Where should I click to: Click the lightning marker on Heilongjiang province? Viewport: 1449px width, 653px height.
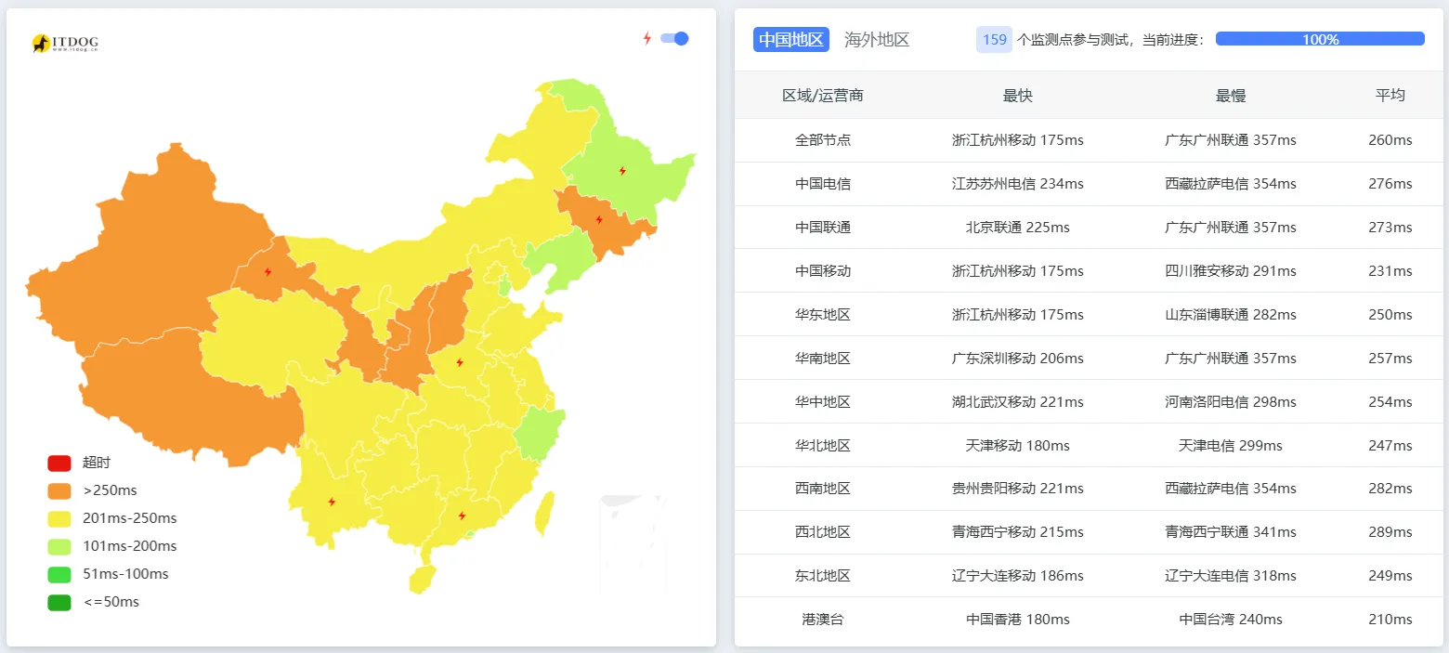click(x=622, y=171)
